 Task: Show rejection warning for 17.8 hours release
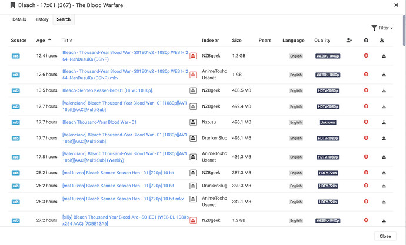(366, 157)
